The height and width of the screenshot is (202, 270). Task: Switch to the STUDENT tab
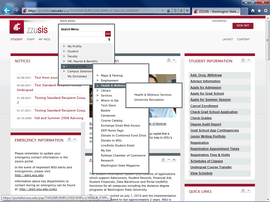[16, 39]
